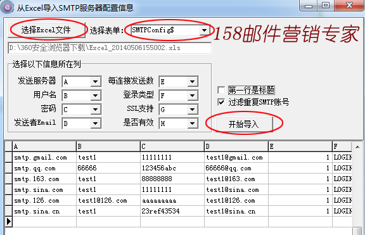Viewport: 365px width, 235px height.
Task: Select email cell test1@163.com
Action: point(236,179)
